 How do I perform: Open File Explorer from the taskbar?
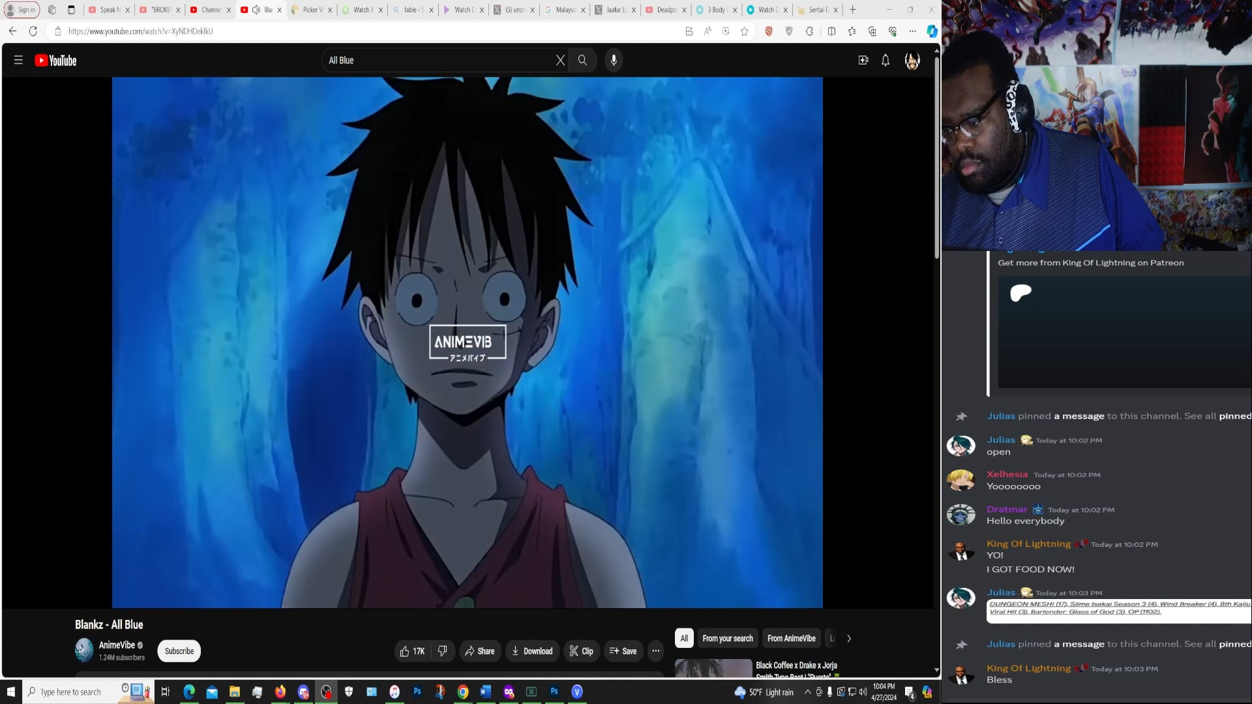tap(235, 692)
